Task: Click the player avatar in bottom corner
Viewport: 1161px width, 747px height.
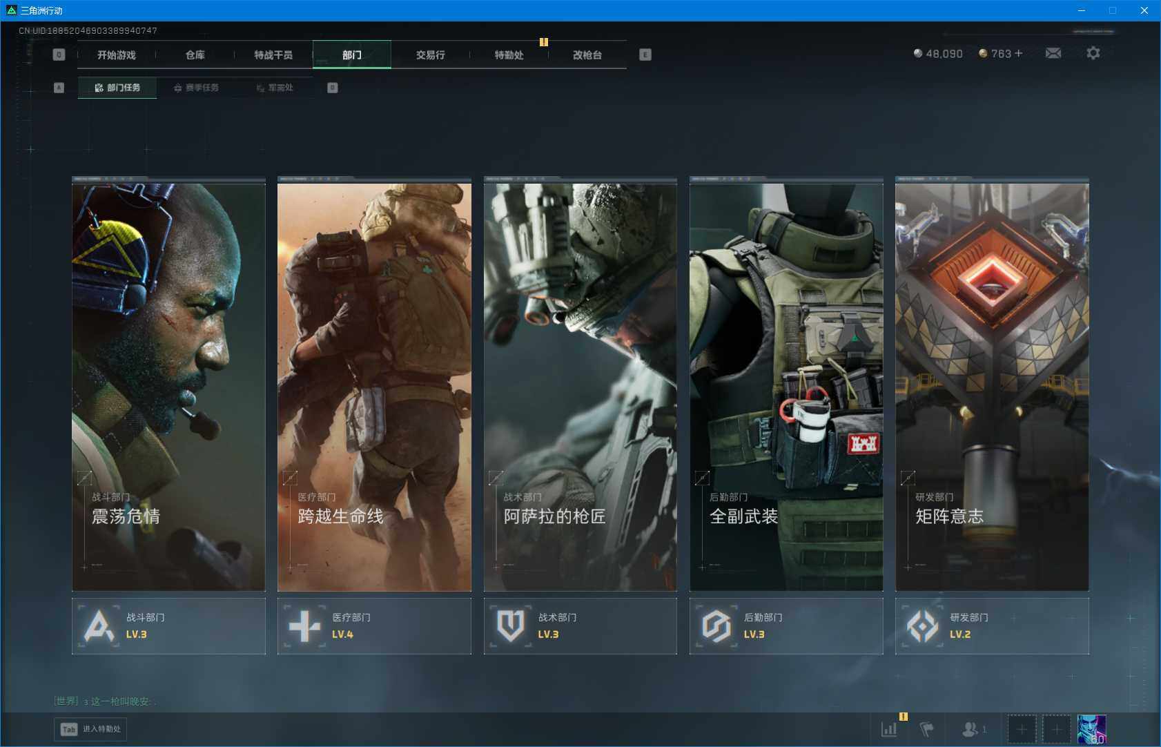Action: pyautogui.click(x=1091, y=729)
